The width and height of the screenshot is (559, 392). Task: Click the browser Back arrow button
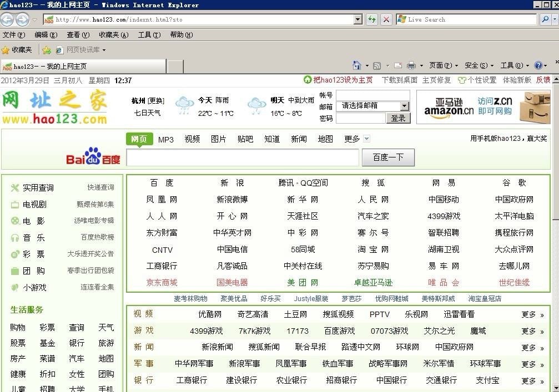click(x=7, y=19)
